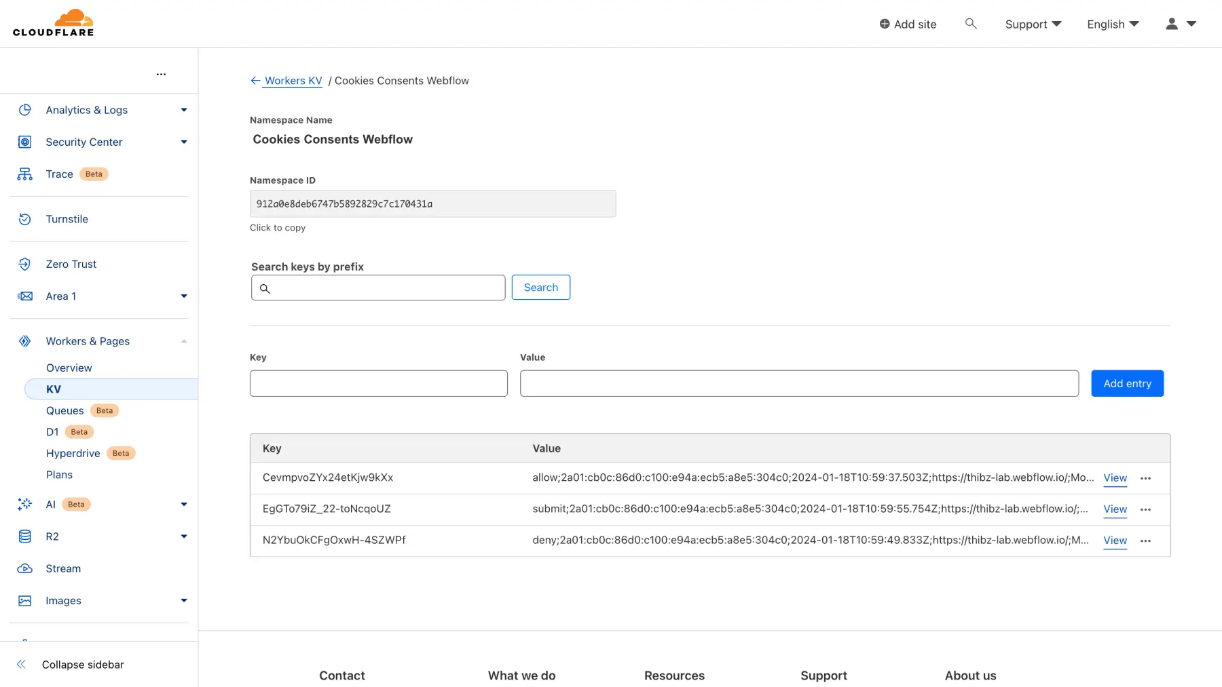Focus the Search keys by prefix field
The image size is (1222, 687).
378,288
